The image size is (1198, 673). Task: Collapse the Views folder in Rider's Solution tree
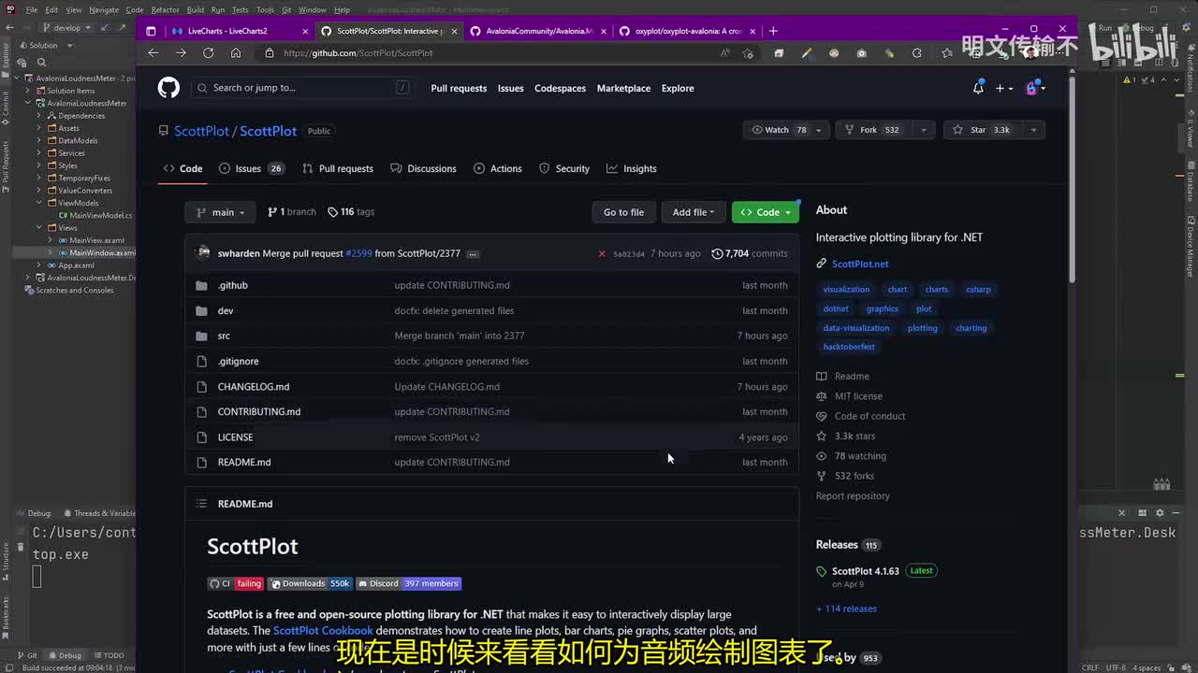point(39,228)
